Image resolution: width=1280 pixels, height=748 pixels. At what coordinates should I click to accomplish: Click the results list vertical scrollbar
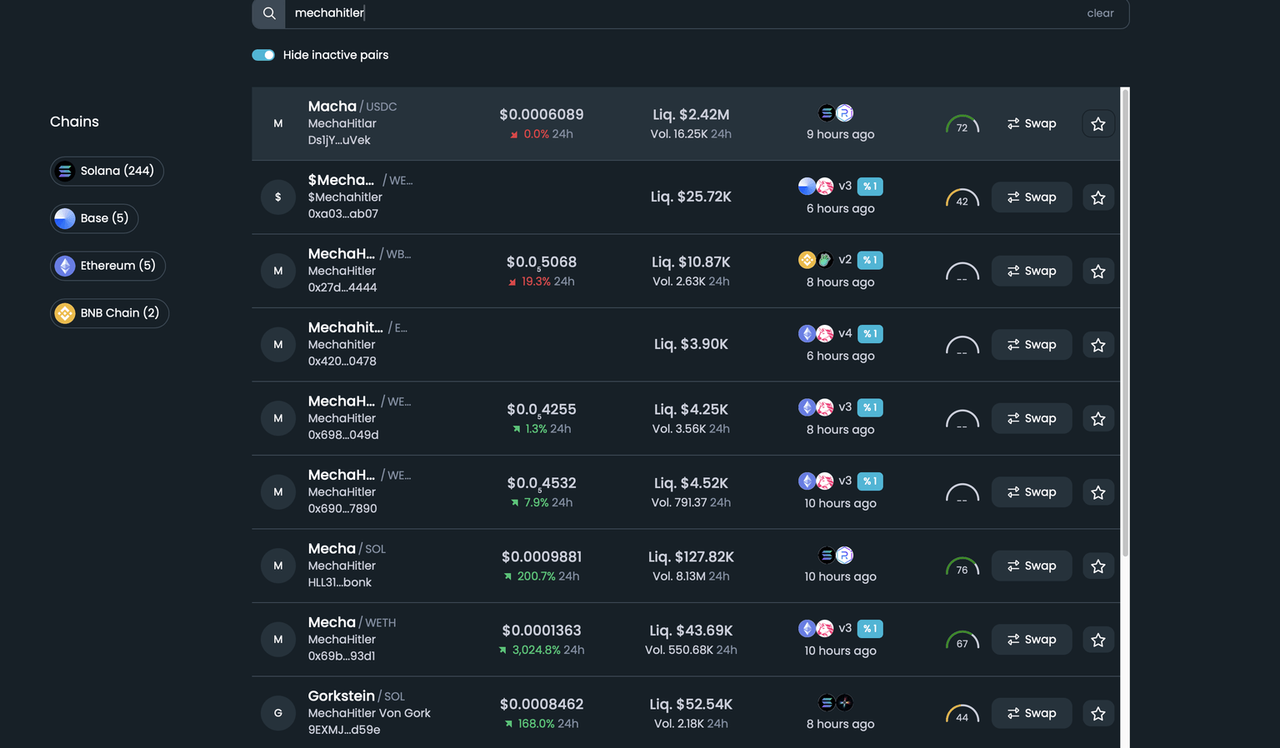tap(1124, 333)
